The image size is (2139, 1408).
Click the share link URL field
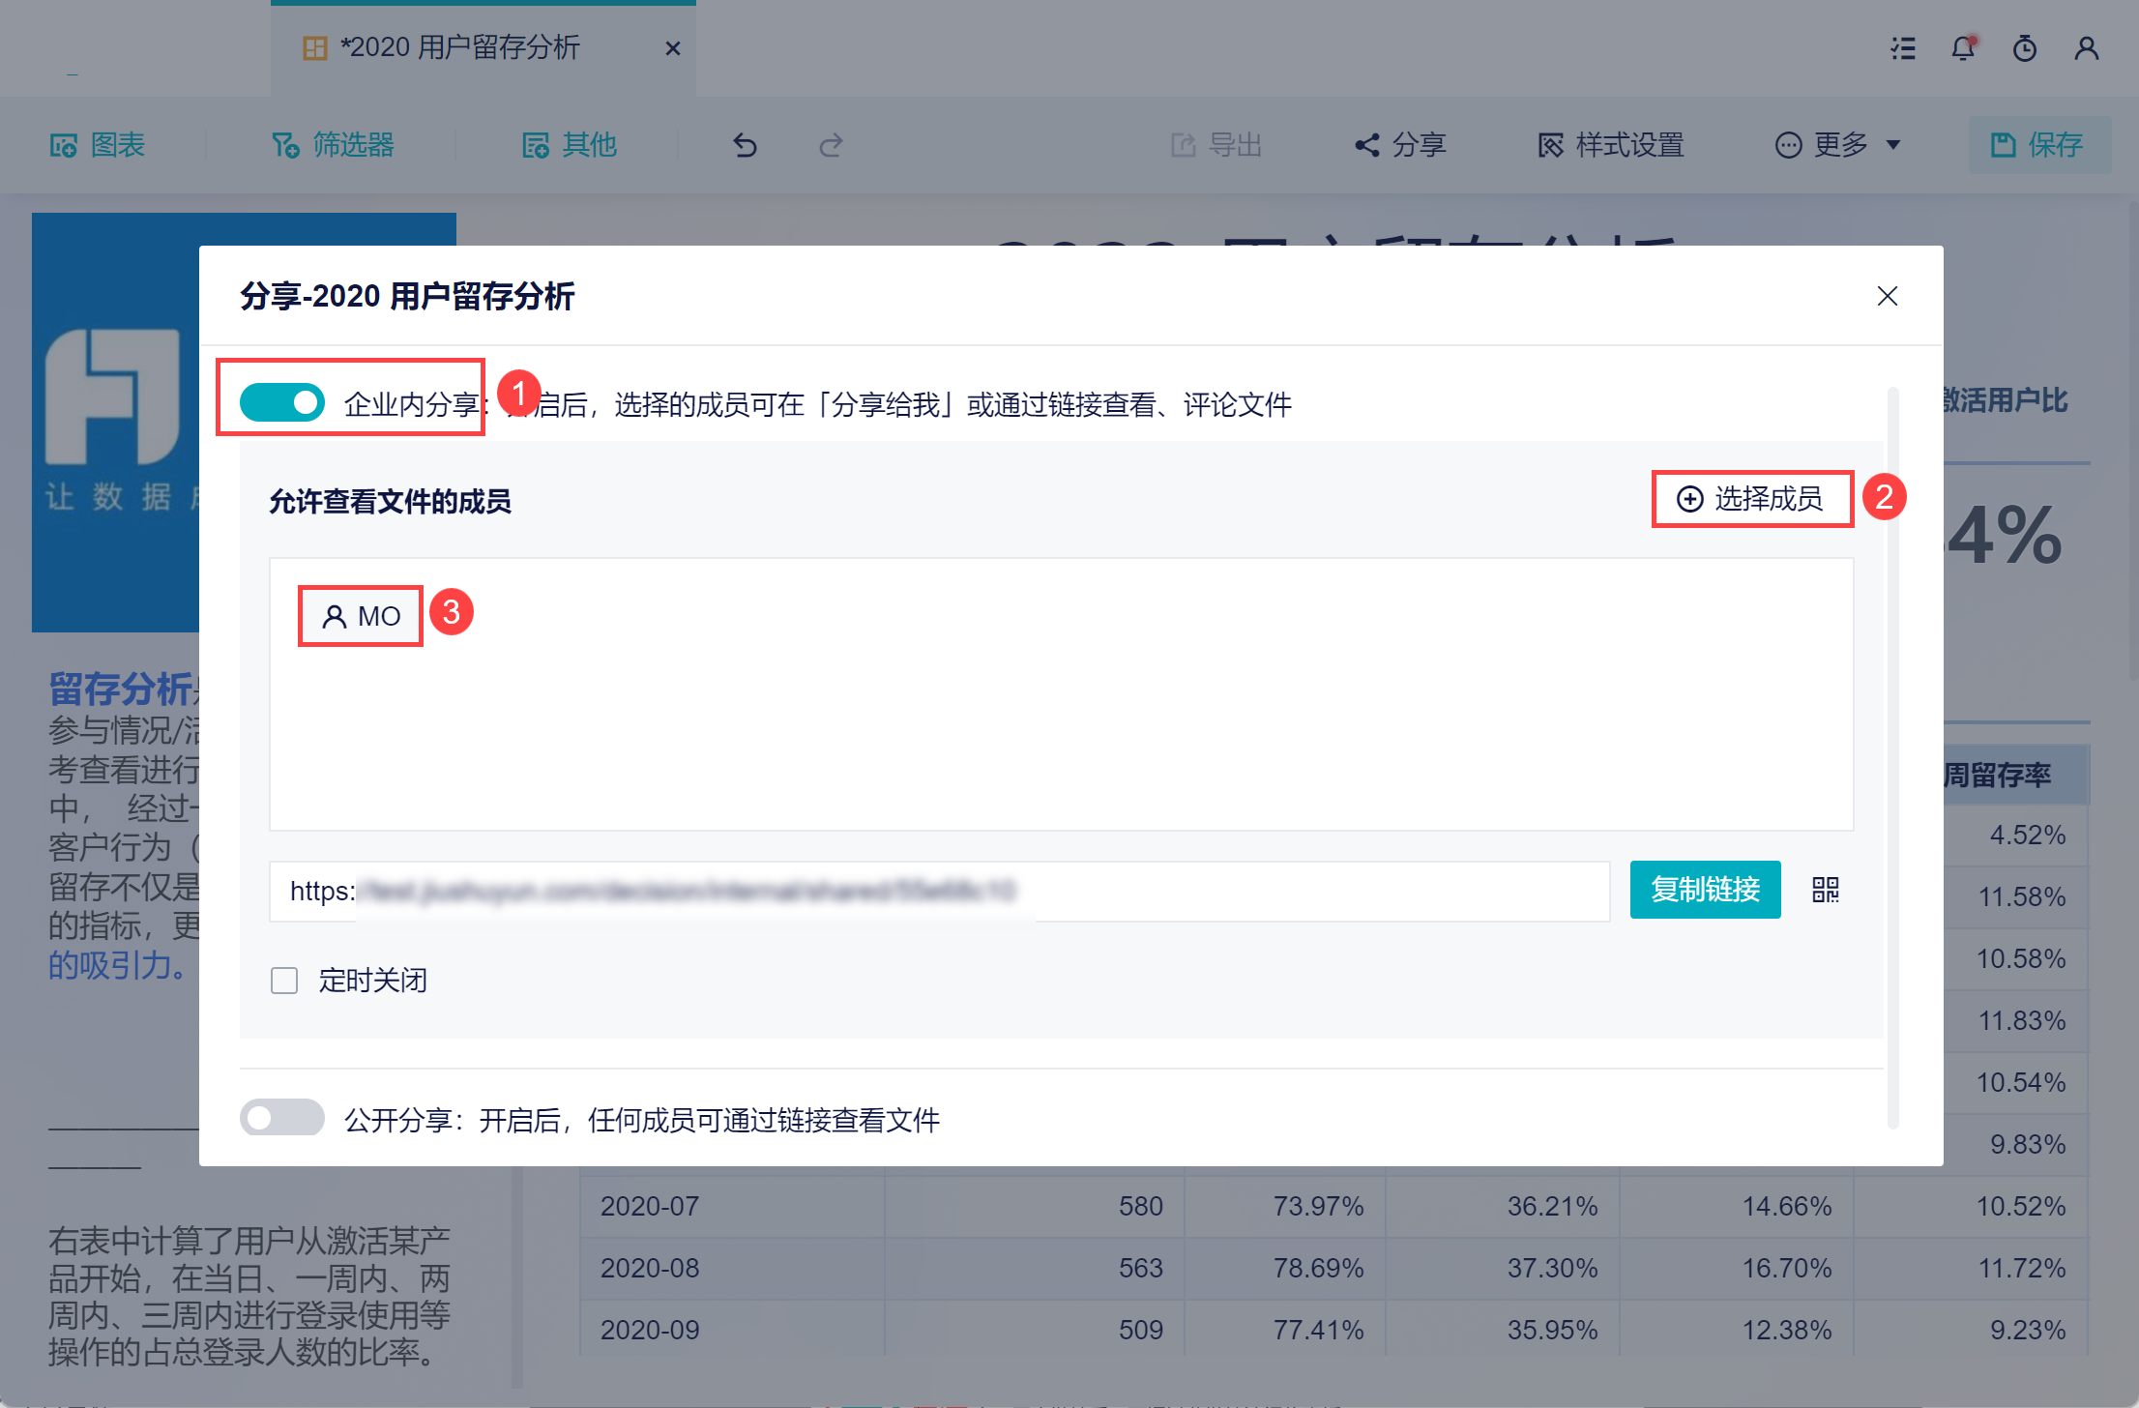pyautogui.click(x=938, y=891)
